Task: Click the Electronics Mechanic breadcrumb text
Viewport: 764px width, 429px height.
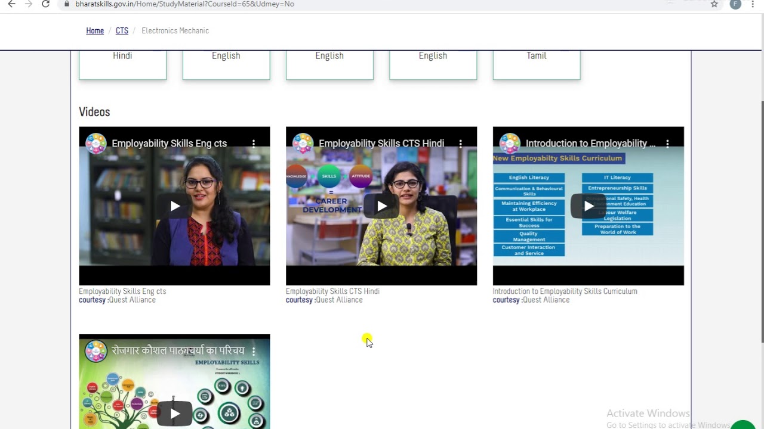Action: point(175,30)
